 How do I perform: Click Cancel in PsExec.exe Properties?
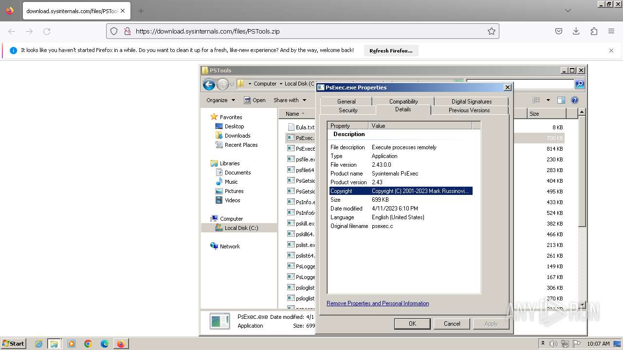tap(452, 324)
